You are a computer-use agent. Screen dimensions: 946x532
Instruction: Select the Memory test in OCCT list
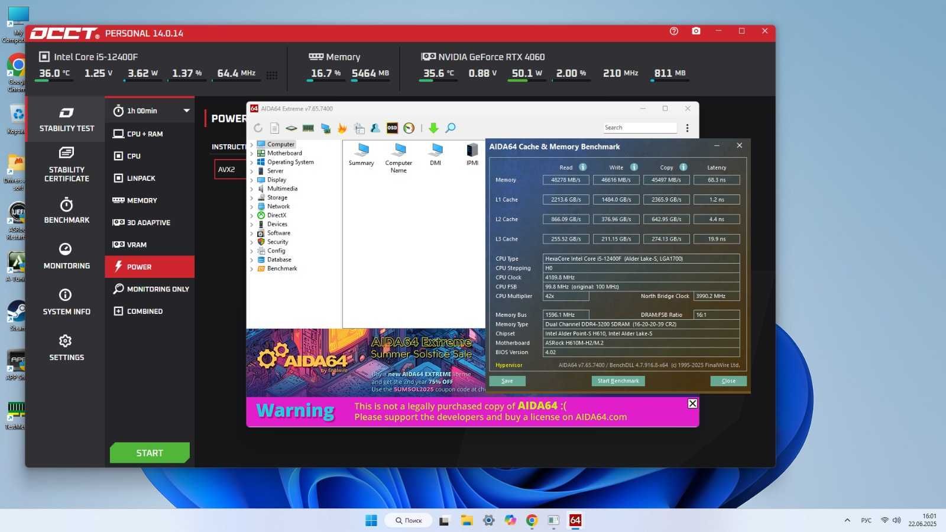[150, 200]
